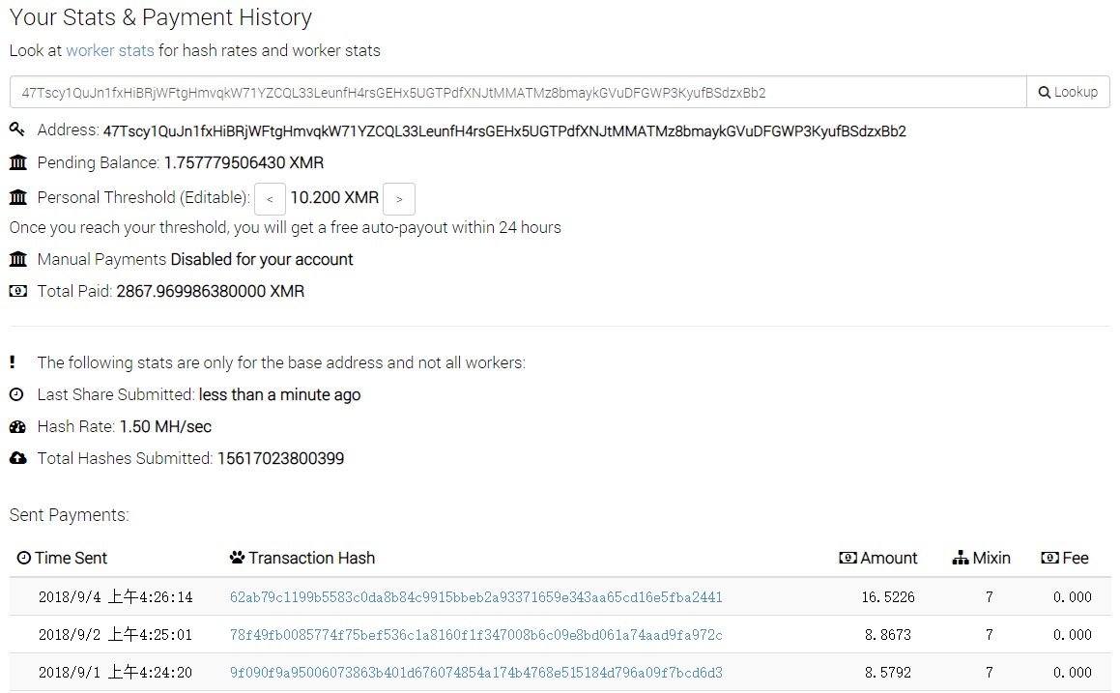This screenshot has height=693, width=1120.
Task: Click the Mixin column header
Action: tap(982, 558)
